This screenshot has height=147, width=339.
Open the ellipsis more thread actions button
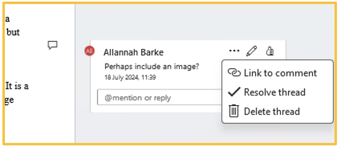pos(234,51)
